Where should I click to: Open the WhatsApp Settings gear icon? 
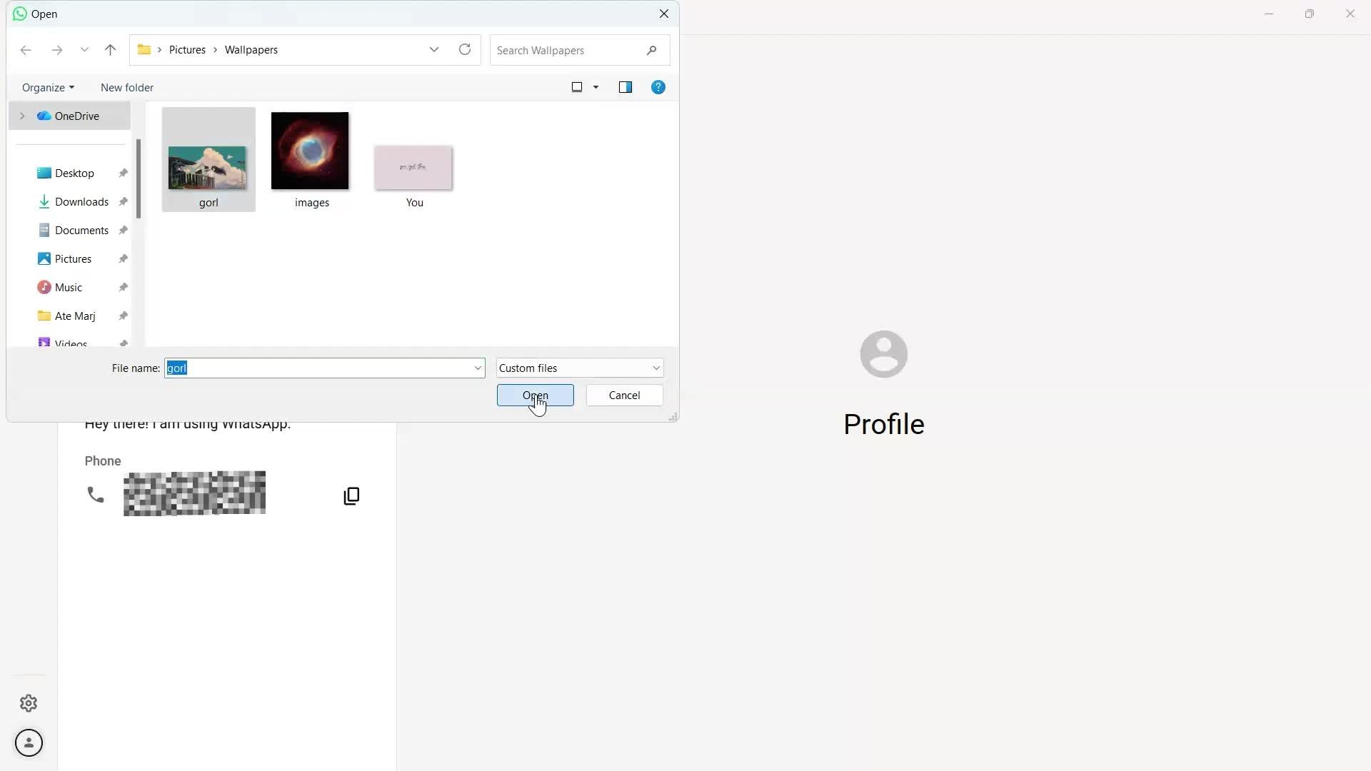29,703
